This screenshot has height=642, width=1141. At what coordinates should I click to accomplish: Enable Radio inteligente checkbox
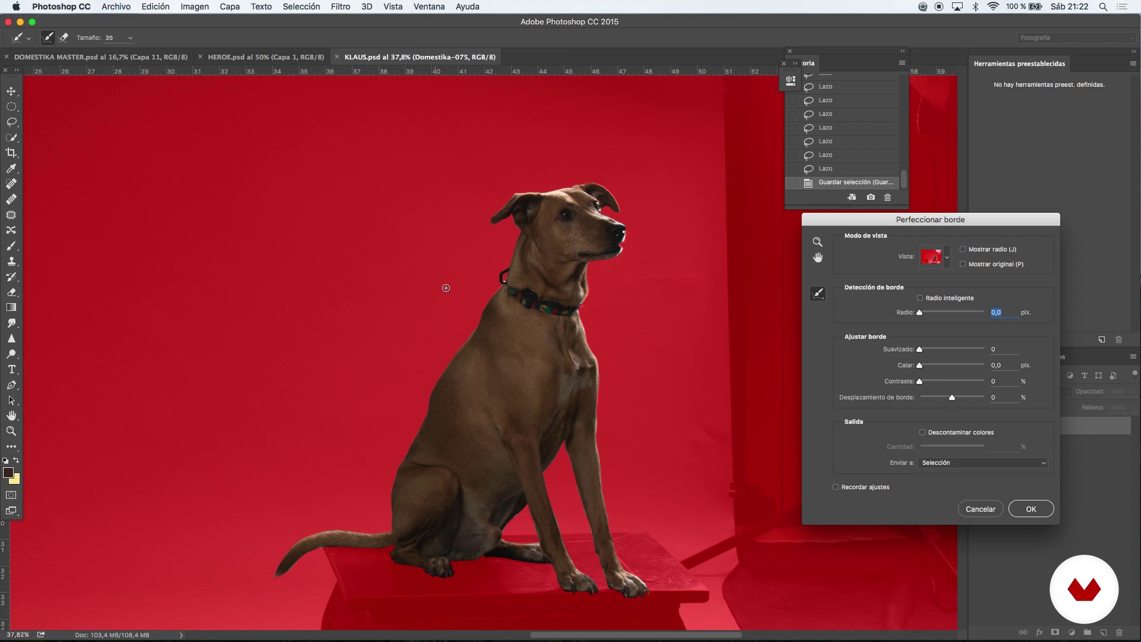920,298
